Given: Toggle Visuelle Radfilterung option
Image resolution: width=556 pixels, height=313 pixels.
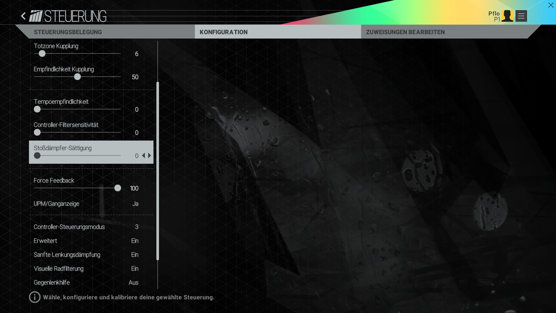Looking at the screenshot, I should (135, 269).
